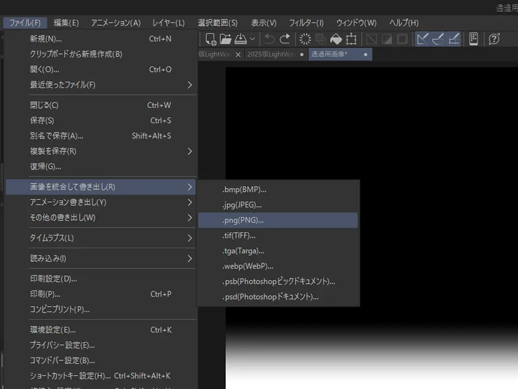Click the Fill bucket icon

[x=336, y=39]
